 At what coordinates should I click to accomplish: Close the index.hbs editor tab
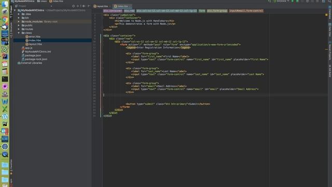coord(130,6)
